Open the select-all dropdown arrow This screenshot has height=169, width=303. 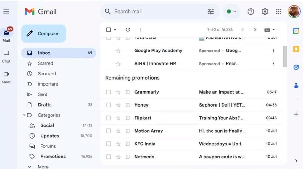(x=115, y=30)
